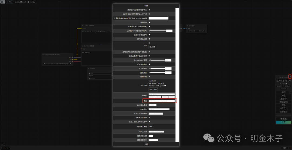The height and width of the screenshot is (150, 292).
Task: Click the 网格大小 number input box
Action: pos(168,73)
